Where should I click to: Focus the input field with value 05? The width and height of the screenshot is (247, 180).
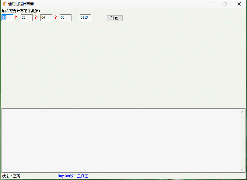click(65, 18)
